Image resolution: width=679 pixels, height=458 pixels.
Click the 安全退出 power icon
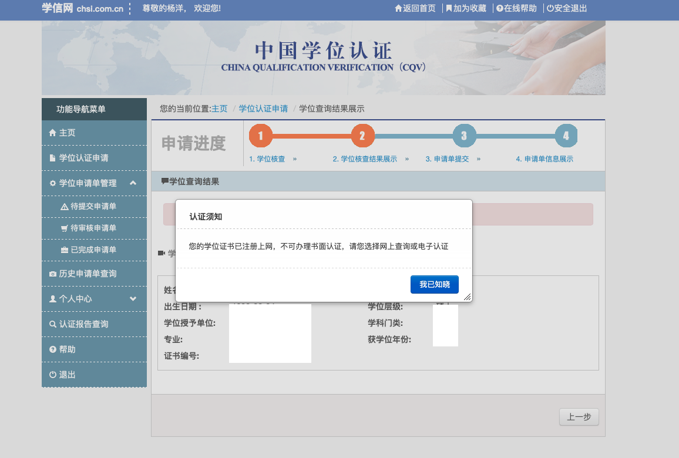coord(550,9)
